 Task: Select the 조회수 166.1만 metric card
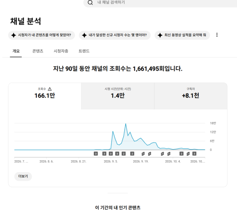coord(45,96)
